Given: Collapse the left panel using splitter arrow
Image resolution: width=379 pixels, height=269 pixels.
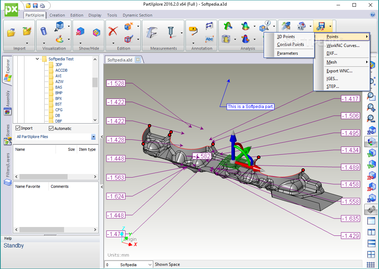Looking at the screenshot, I should point(102,137).
